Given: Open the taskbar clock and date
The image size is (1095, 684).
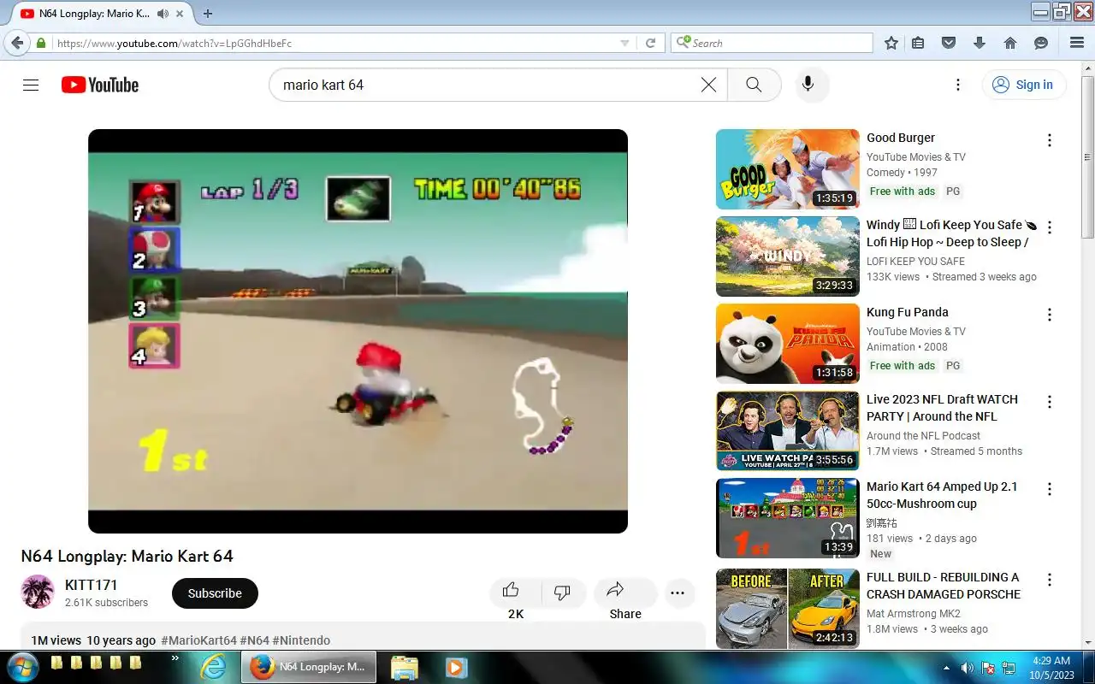Looking at the screenshot, I should 1050,668.
